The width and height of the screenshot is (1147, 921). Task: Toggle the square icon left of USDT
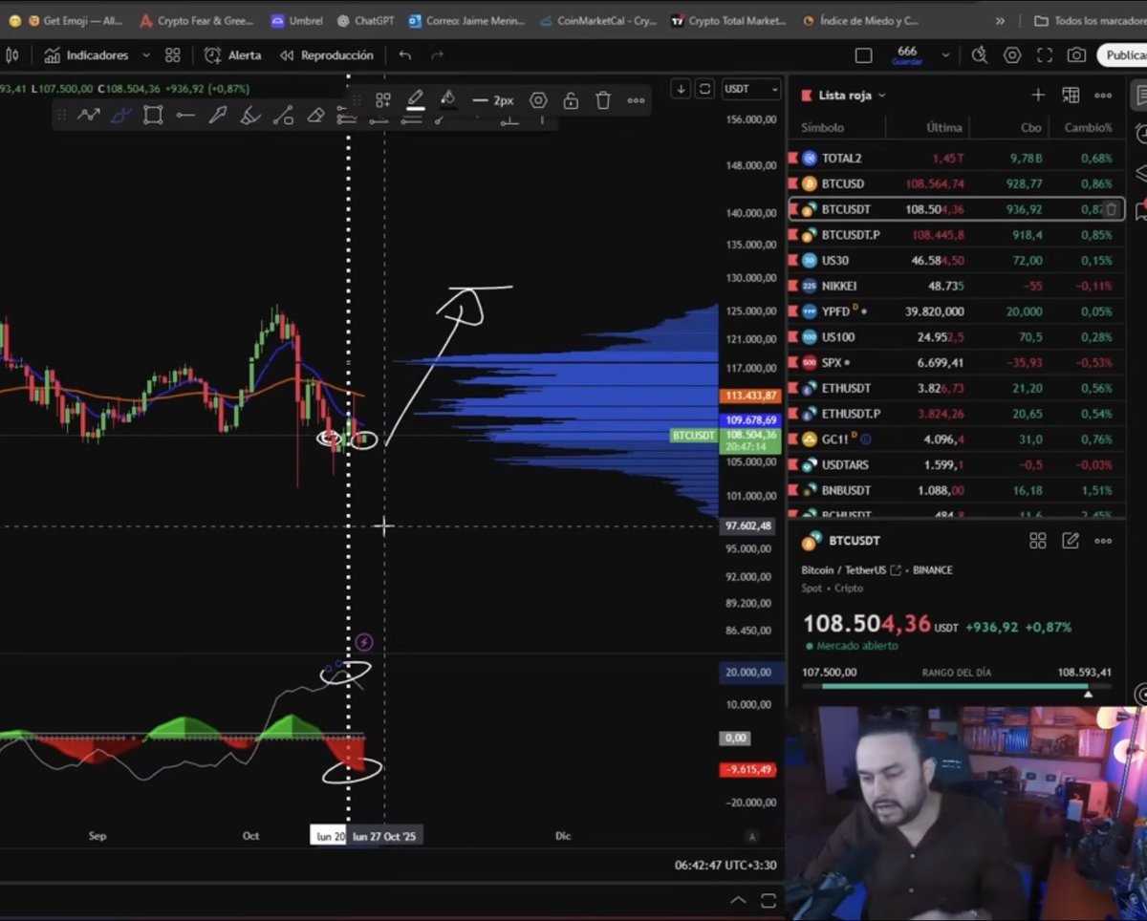pos(704,89)
